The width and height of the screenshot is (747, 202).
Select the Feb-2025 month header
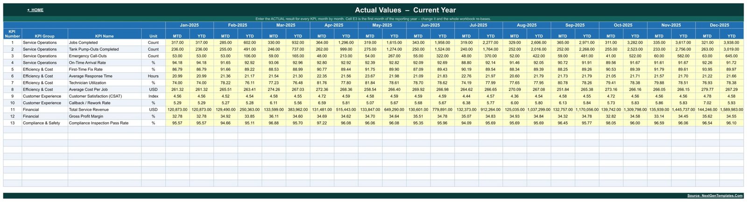click(x=238, y=25)
